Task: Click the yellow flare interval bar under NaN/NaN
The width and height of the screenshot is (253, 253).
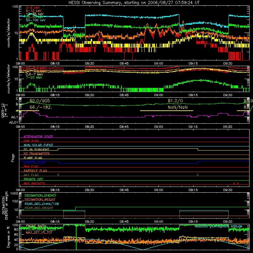Action: point(167,111)
